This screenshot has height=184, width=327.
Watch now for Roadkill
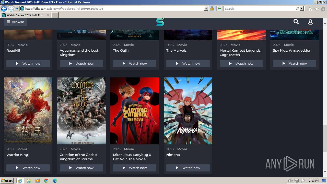(x=28, y=63)
